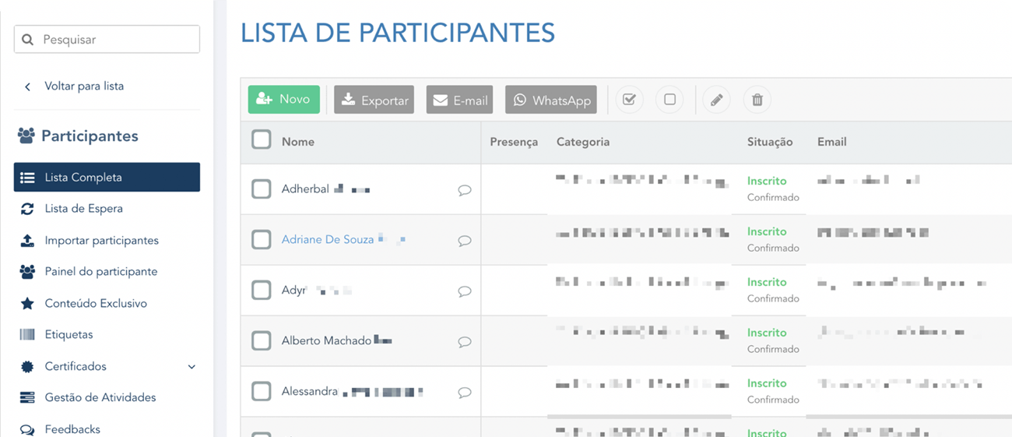This screenshot has width=1012, height=437.
Task: Check the box for Adriane De Souza
Action: click(x=262, y=240)
